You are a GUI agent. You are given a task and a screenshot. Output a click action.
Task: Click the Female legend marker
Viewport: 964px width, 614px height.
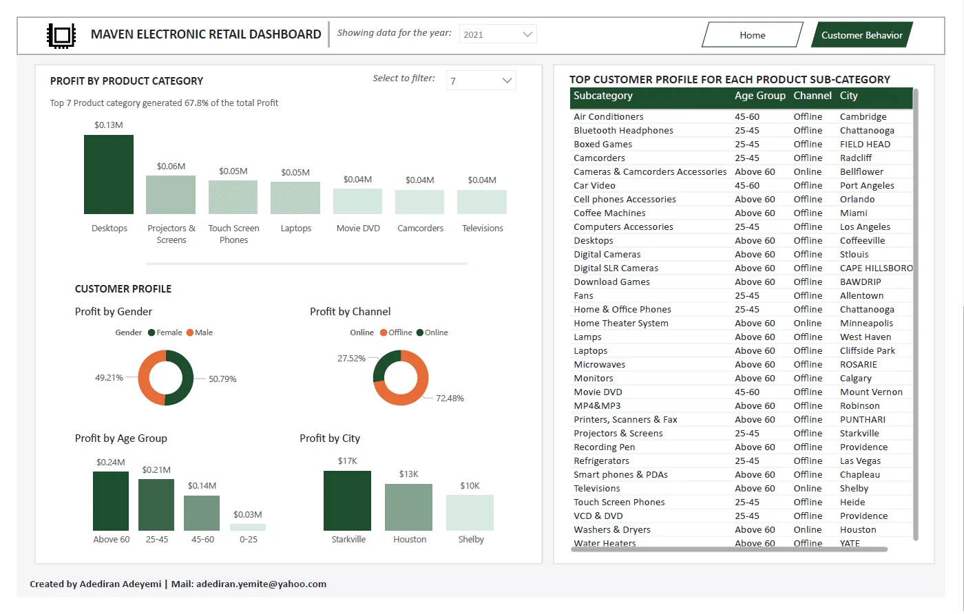(x=151, y=332)
